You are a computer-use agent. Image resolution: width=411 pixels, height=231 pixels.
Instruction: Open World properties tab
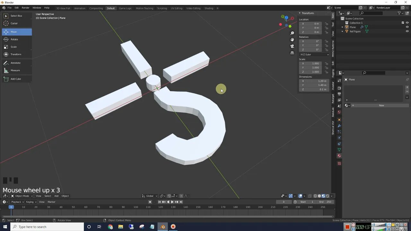pyautogui.click(x=339, y=112)
